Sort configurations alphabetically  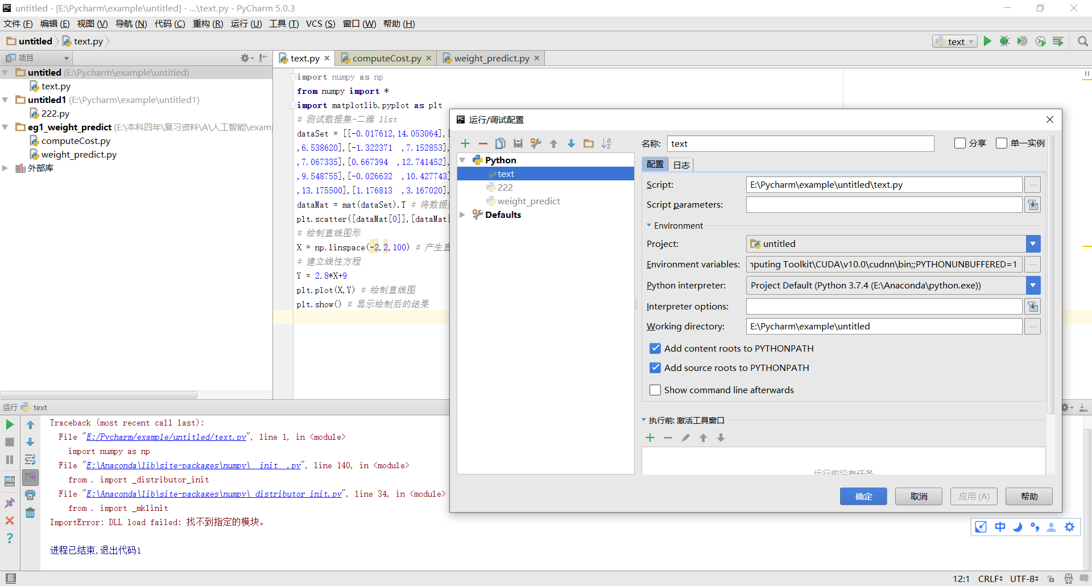click(606, 143)
